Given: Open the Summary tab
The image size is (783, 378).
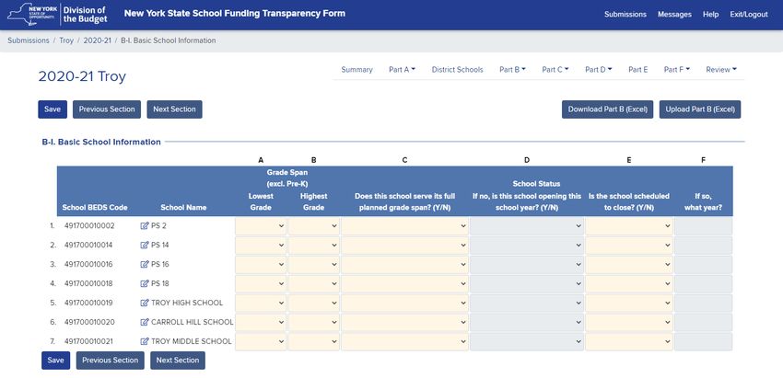Looking at the screenshot, I should [x=356, y=70].
